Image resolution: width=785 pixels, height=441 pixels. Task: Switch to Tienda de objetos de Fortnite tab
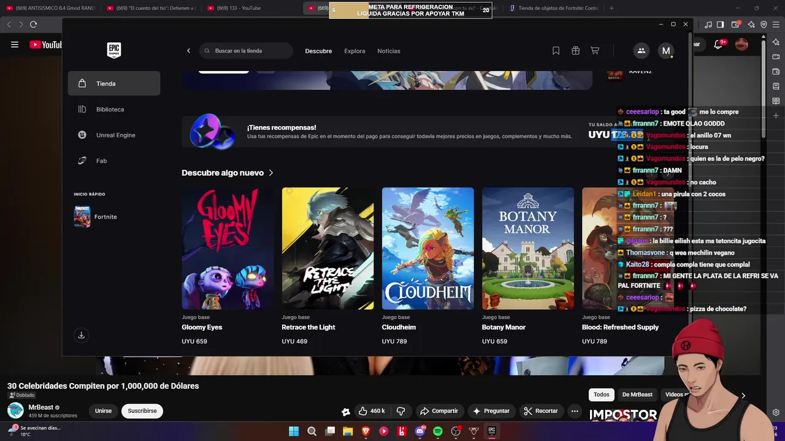pos(555,8)
